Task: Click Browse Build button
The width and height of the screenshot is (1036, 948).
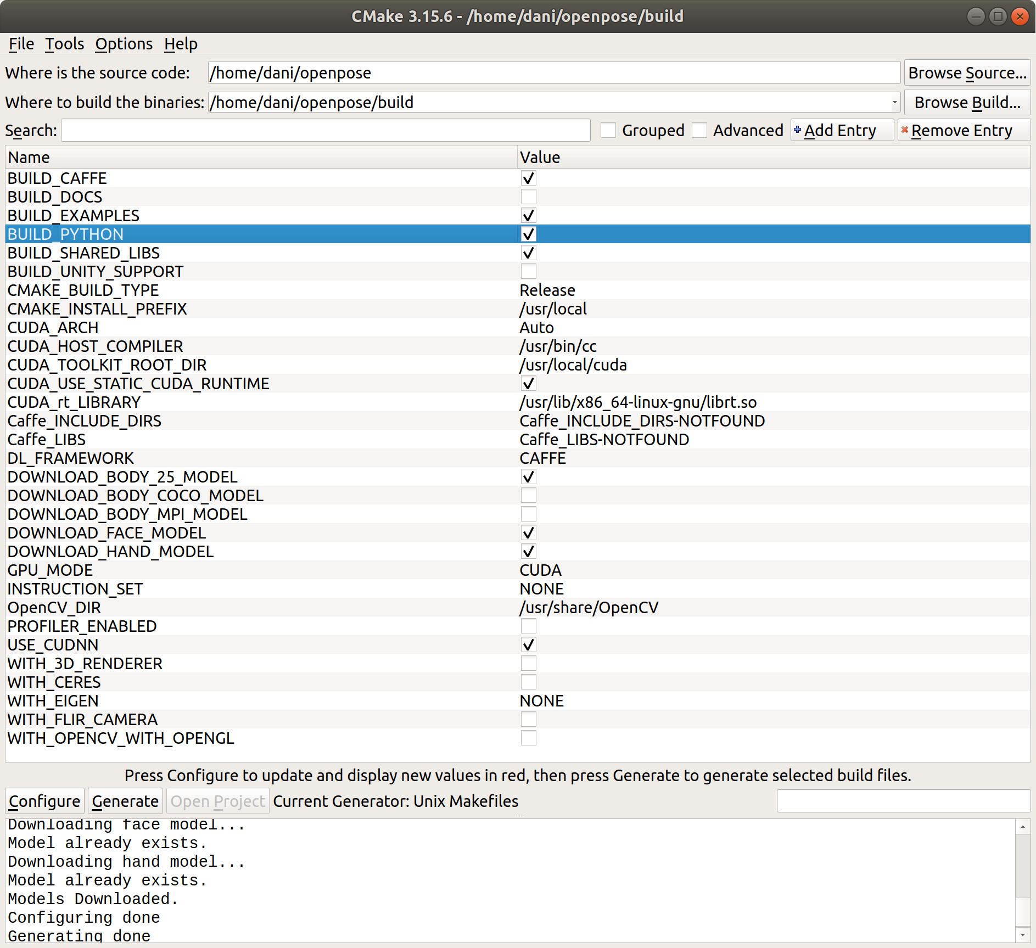Action: coord(967,103)
